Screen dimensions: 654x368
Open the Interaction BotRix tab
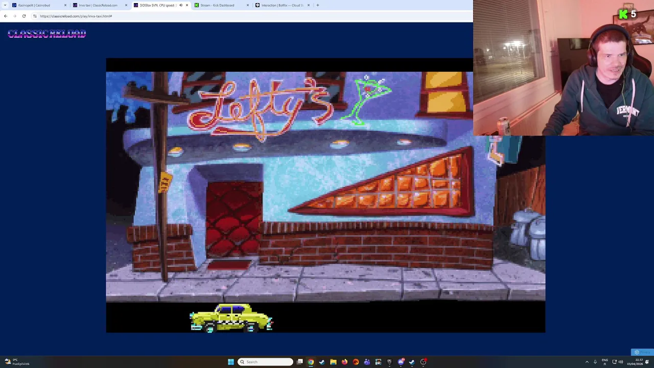tap(282, 5)
